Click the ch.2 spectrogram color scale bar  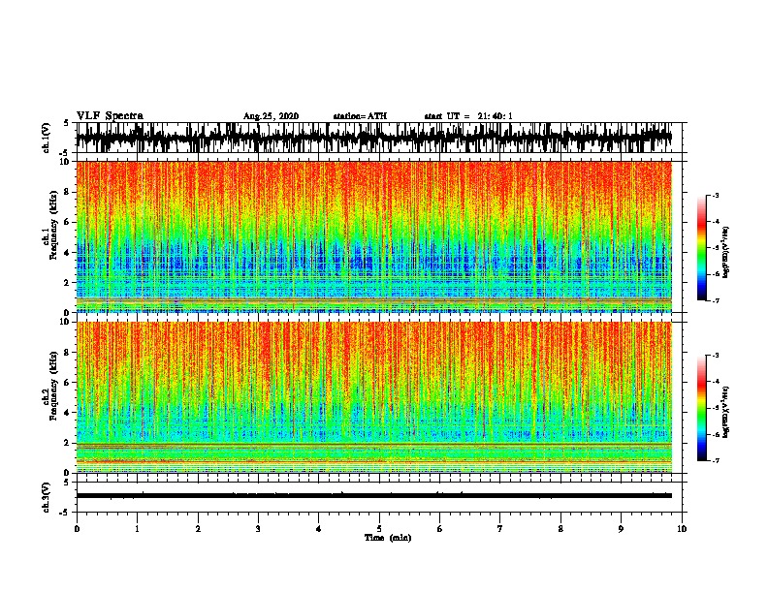tap(701, 408)
